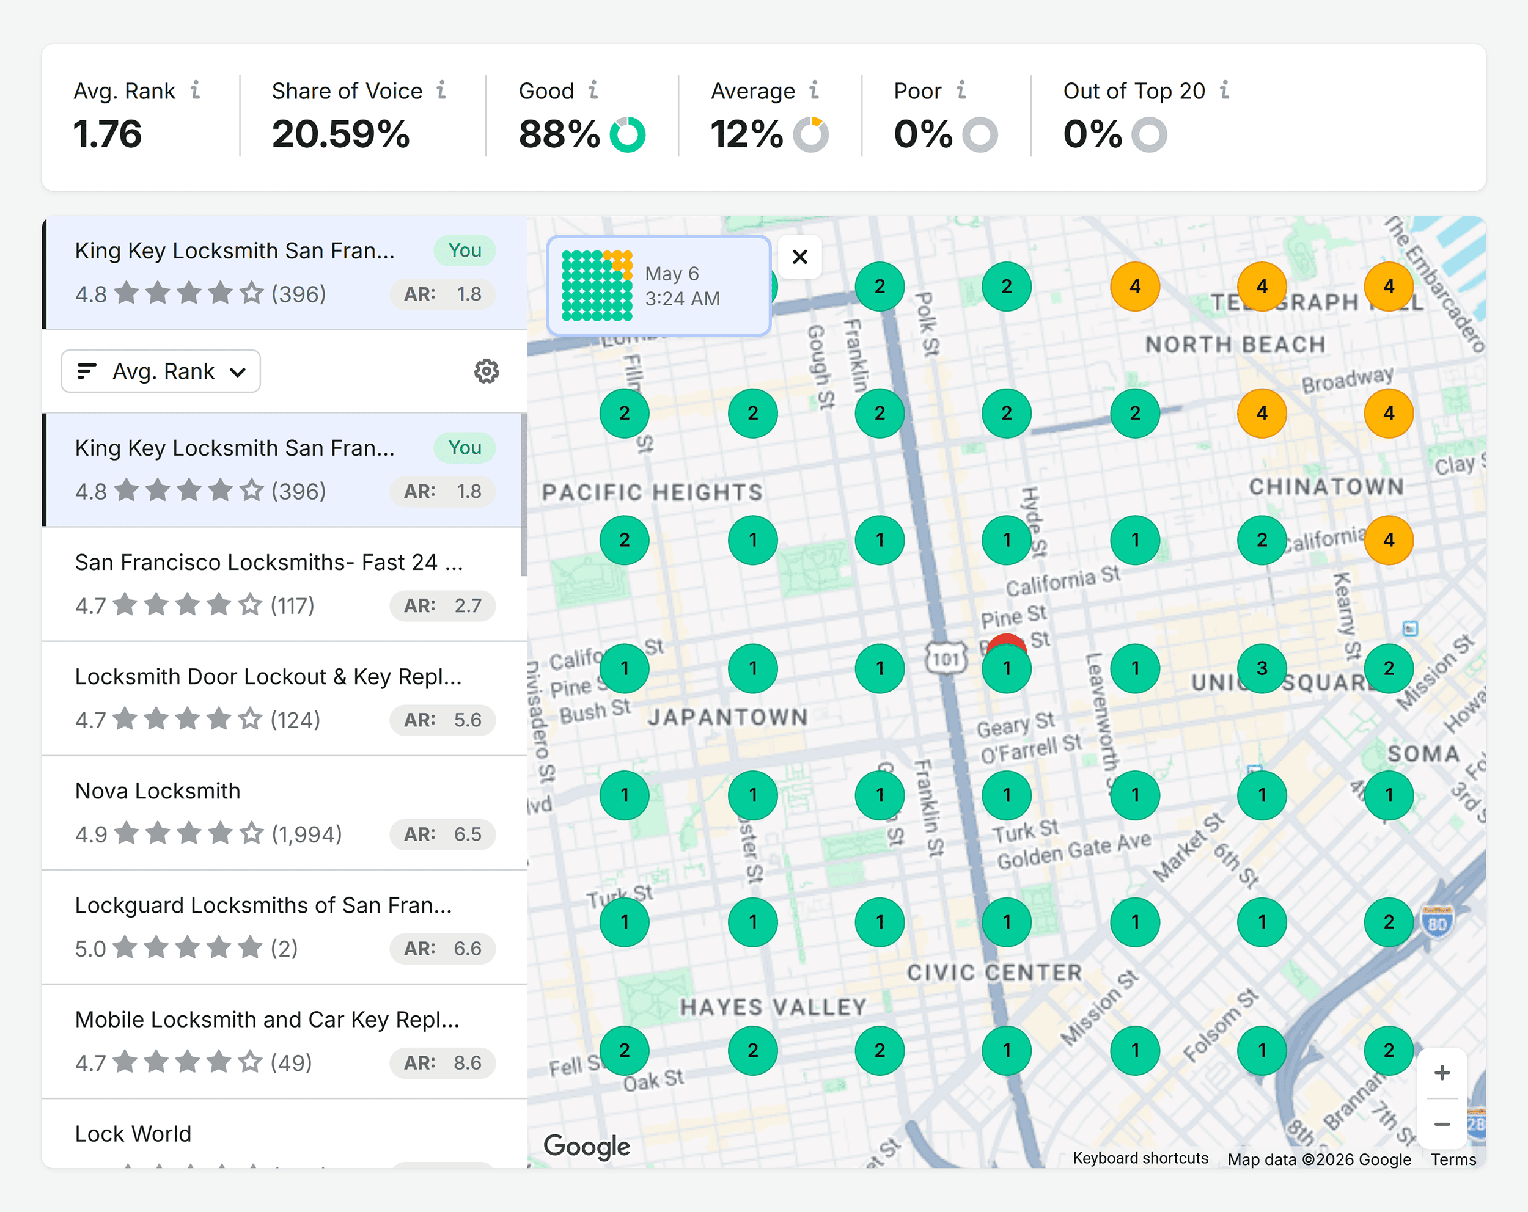Click the AR 5.6 badge
The image size is (1528, 1212).
443,720
